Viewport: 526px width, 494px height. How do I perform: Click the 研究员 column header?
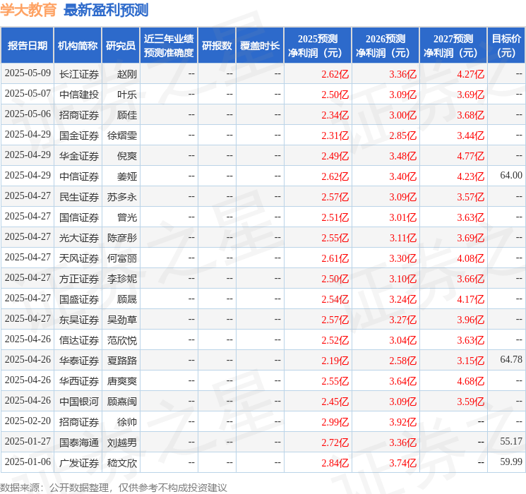[x=121, y=46]
